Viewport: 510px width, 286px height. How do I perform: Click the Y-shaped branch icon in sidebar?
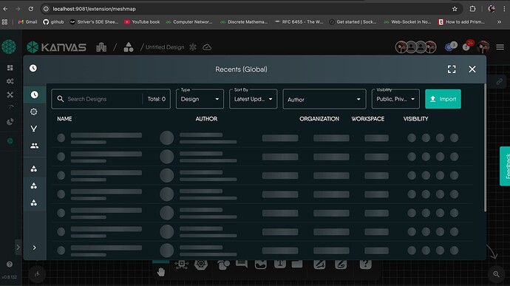point(34,129)
